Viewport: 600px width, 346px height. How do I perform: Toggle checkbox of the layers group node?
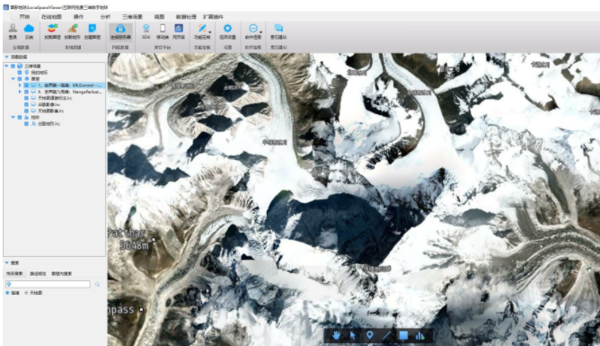coord(20,79)
